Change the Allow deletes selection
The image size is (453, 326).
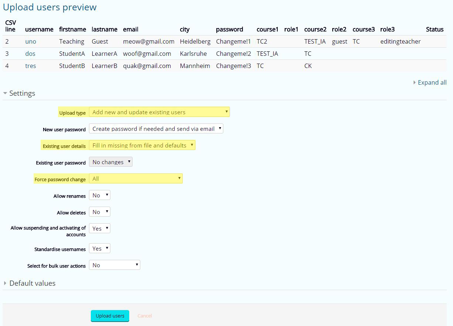pos(100,212)
